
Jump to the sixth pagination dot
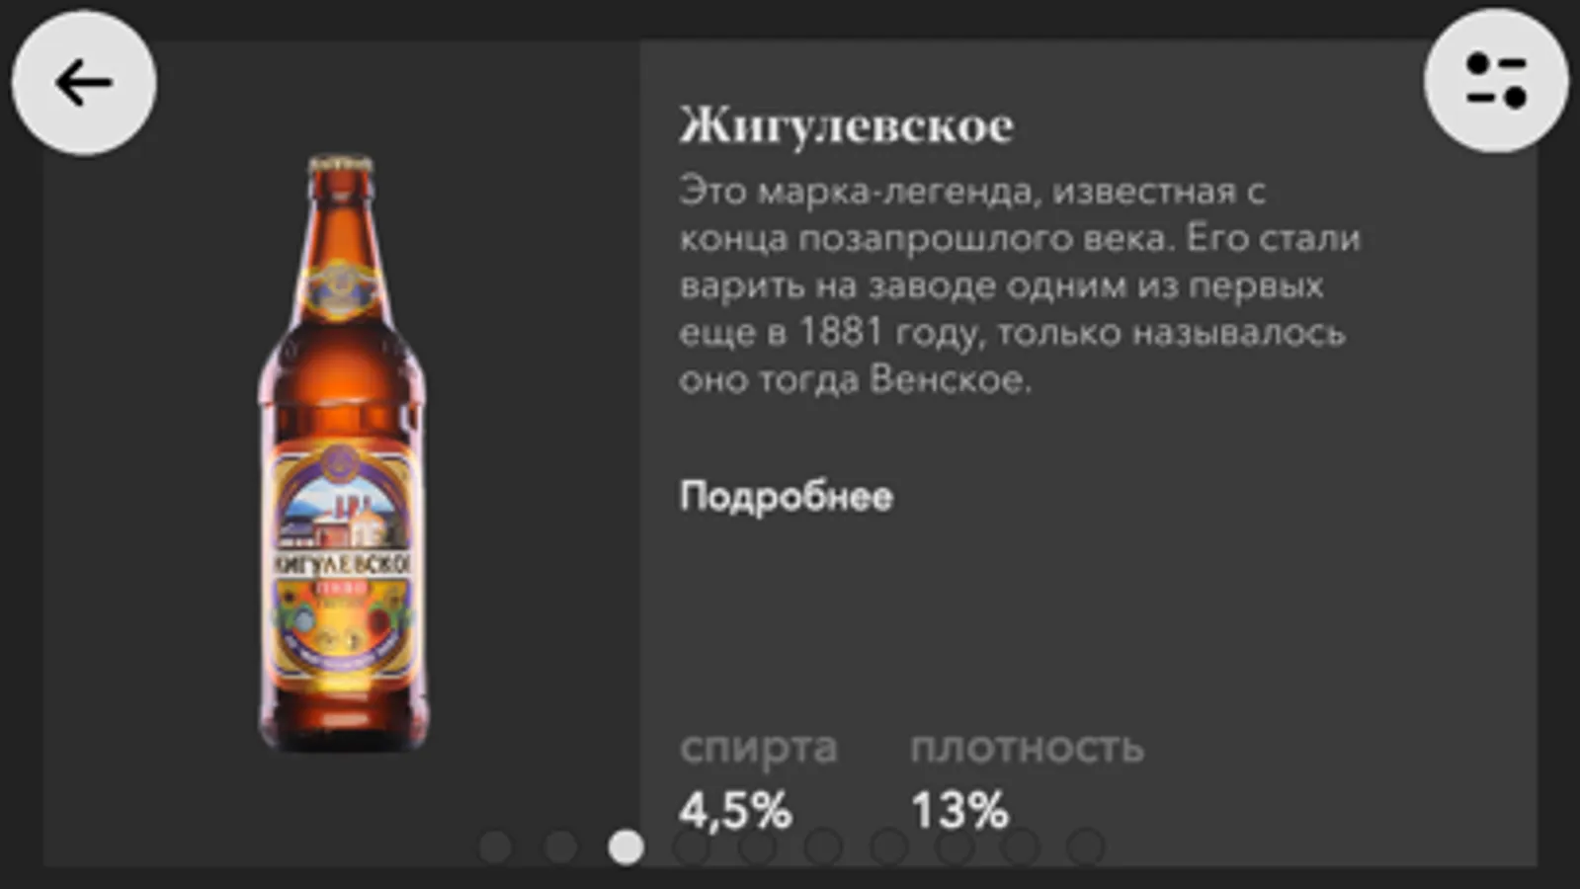(x=823, y=847)
